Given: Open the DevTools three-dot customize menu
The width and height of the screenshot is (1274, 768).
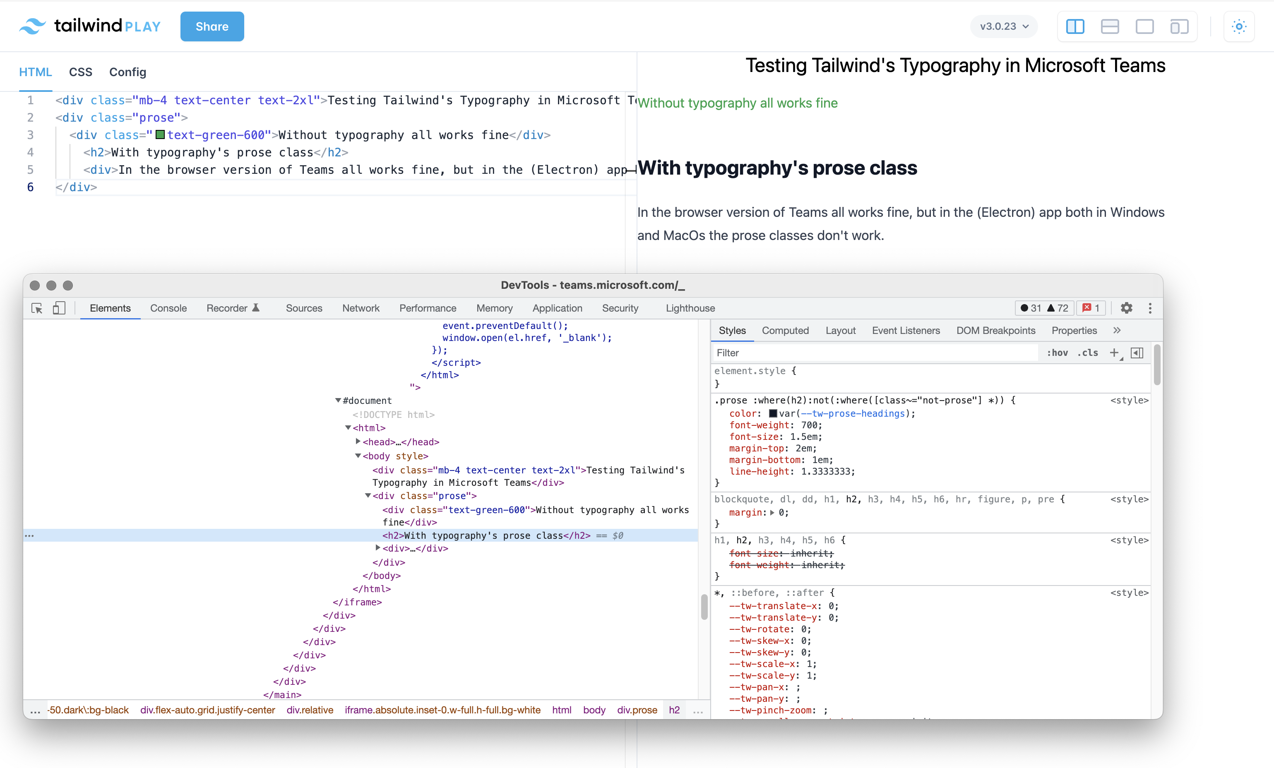Looking at the screenshot, I should [1150, 308].
